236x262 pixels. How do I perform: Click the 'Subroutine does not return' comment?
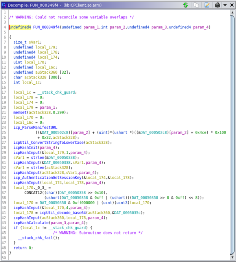(x=98, y=233)
